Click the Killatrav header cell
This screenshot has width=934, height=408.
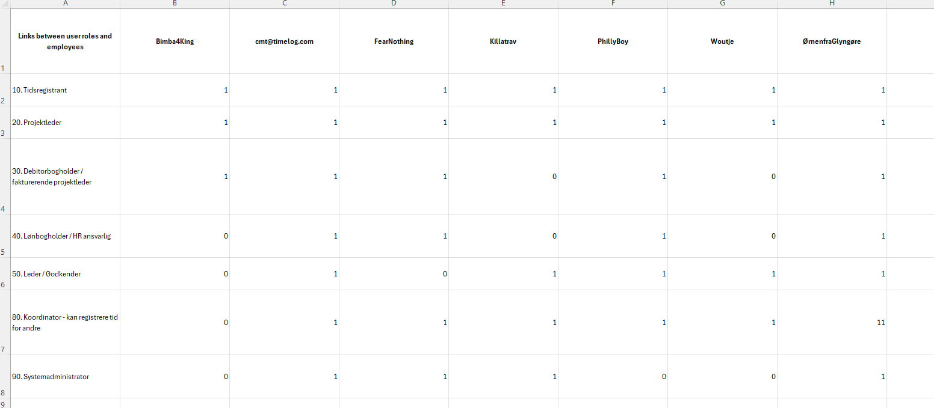pyautogui.click(x=503, y=41)
